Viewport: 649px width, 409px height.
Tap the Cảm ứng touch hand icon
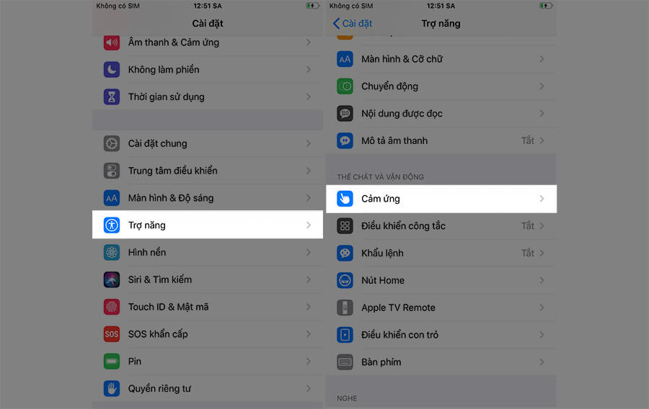coord(345,198)
